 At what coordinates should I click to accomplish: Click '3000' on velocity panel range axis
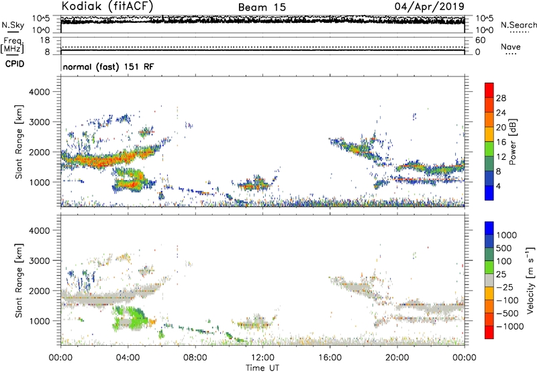pyautogui.click(x=39, y=261)
